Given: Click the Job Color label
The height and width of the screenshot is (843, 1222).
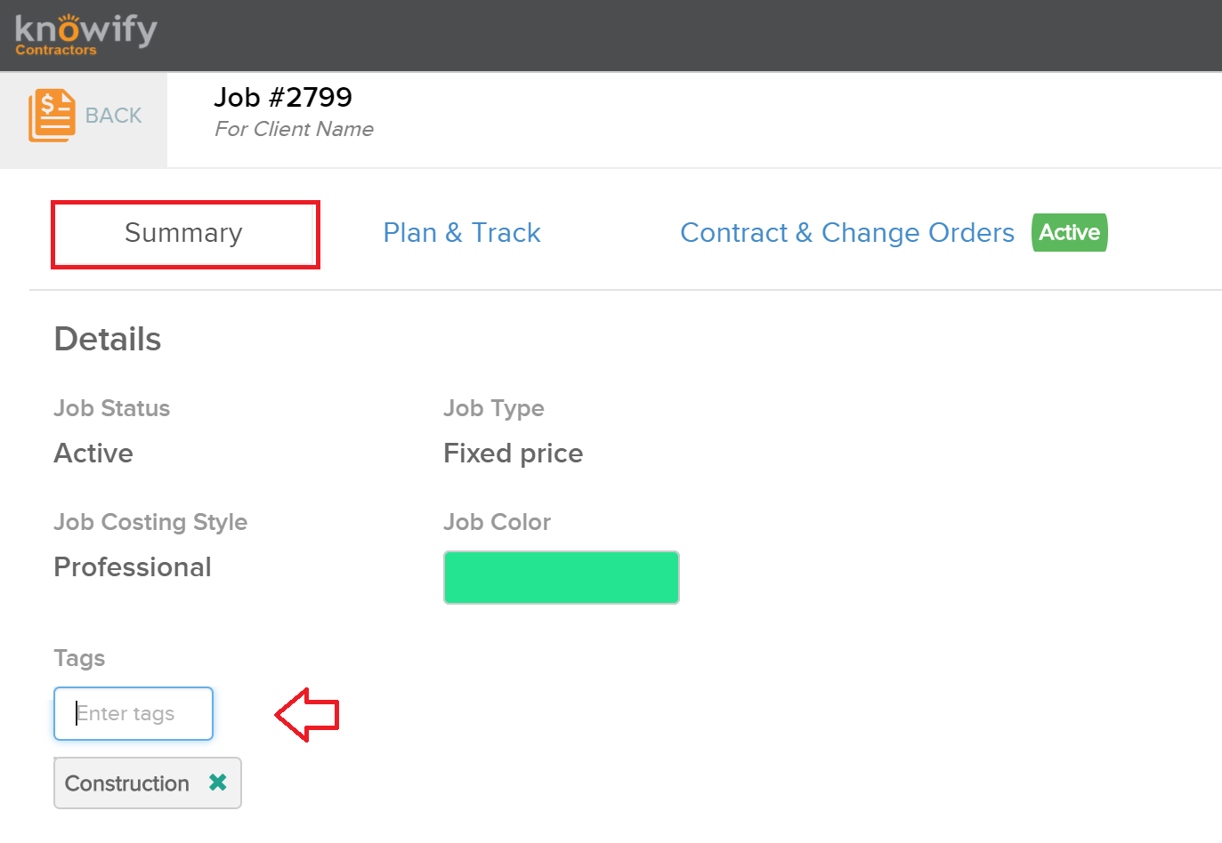Looking at the screenshot, I should pyautogui.click(x=498, y=522).
